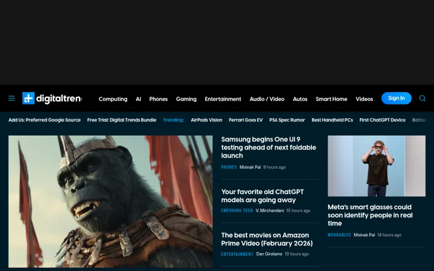434x271 pixels.
Task: Open the PS6 Spec Rumor trending link
Action: click(x=287, y=120)
